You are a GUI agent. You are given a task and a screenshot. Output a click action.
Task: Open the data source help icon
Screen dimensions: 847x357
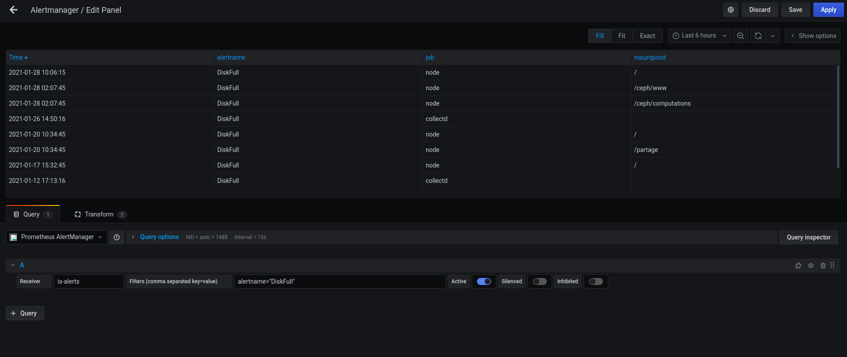click(x=117, y=237)
